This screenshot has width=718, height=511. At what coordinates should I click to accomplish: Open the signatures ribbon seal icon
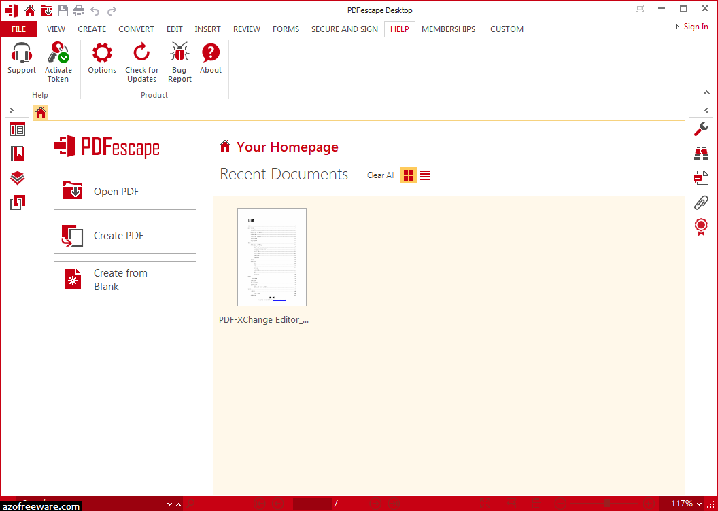pos(701,227)
